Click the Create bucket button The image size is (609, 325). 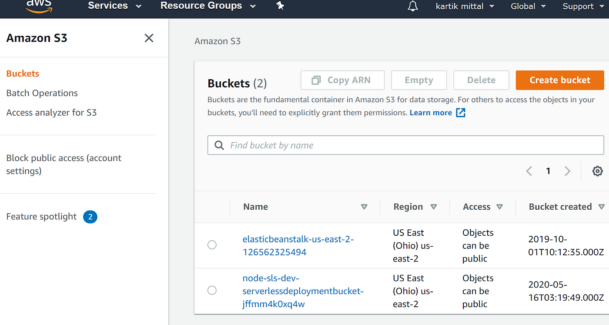point(560,80)
